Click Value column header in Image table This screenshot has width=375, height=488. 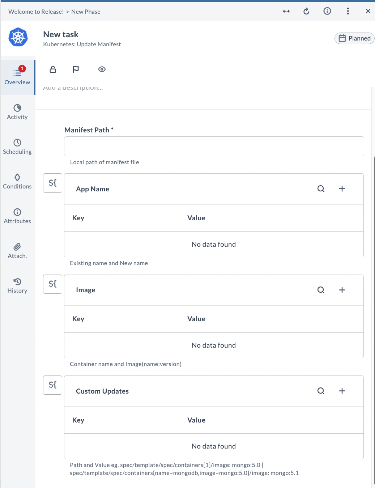[196, 319]
